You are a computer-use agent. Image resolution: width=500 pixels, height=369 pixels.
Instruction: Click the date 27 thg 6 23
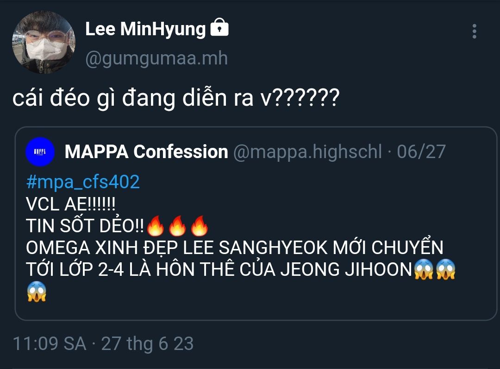click(x=147, y=344)
